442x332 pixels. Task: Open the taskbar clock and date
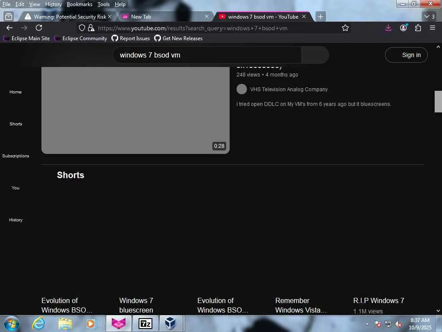pos(420,324)
